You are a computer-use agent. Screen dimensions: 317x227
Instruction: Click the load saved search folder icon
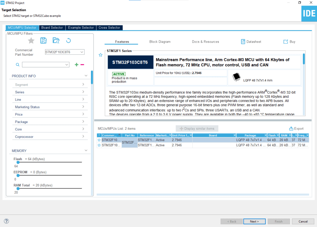coord(56,41)
